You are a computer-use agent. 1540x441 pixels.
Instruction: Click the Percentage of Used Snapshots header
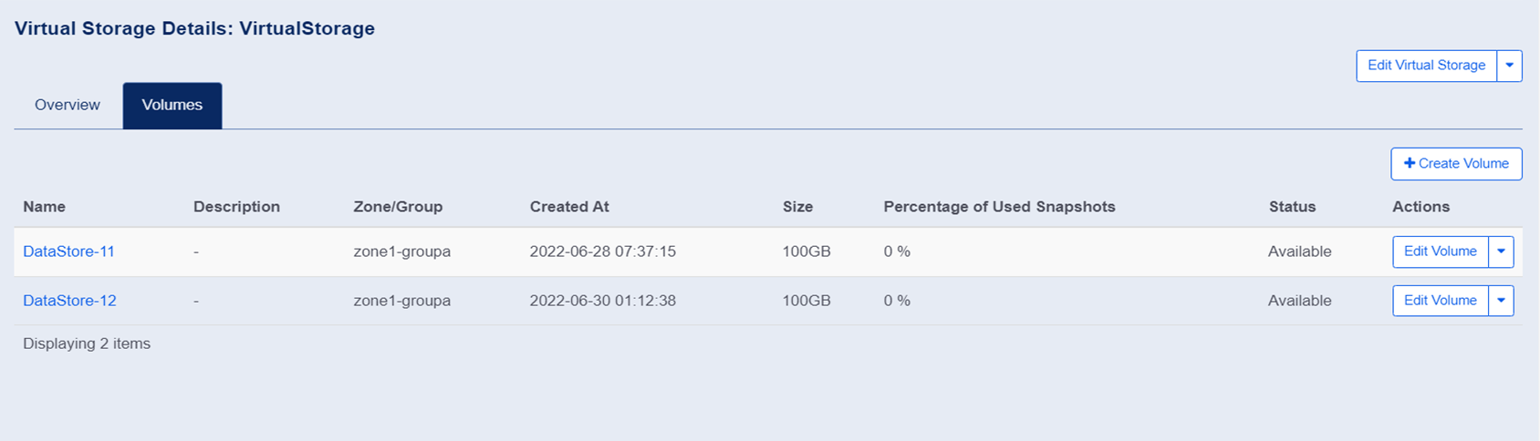coord(999,207)
